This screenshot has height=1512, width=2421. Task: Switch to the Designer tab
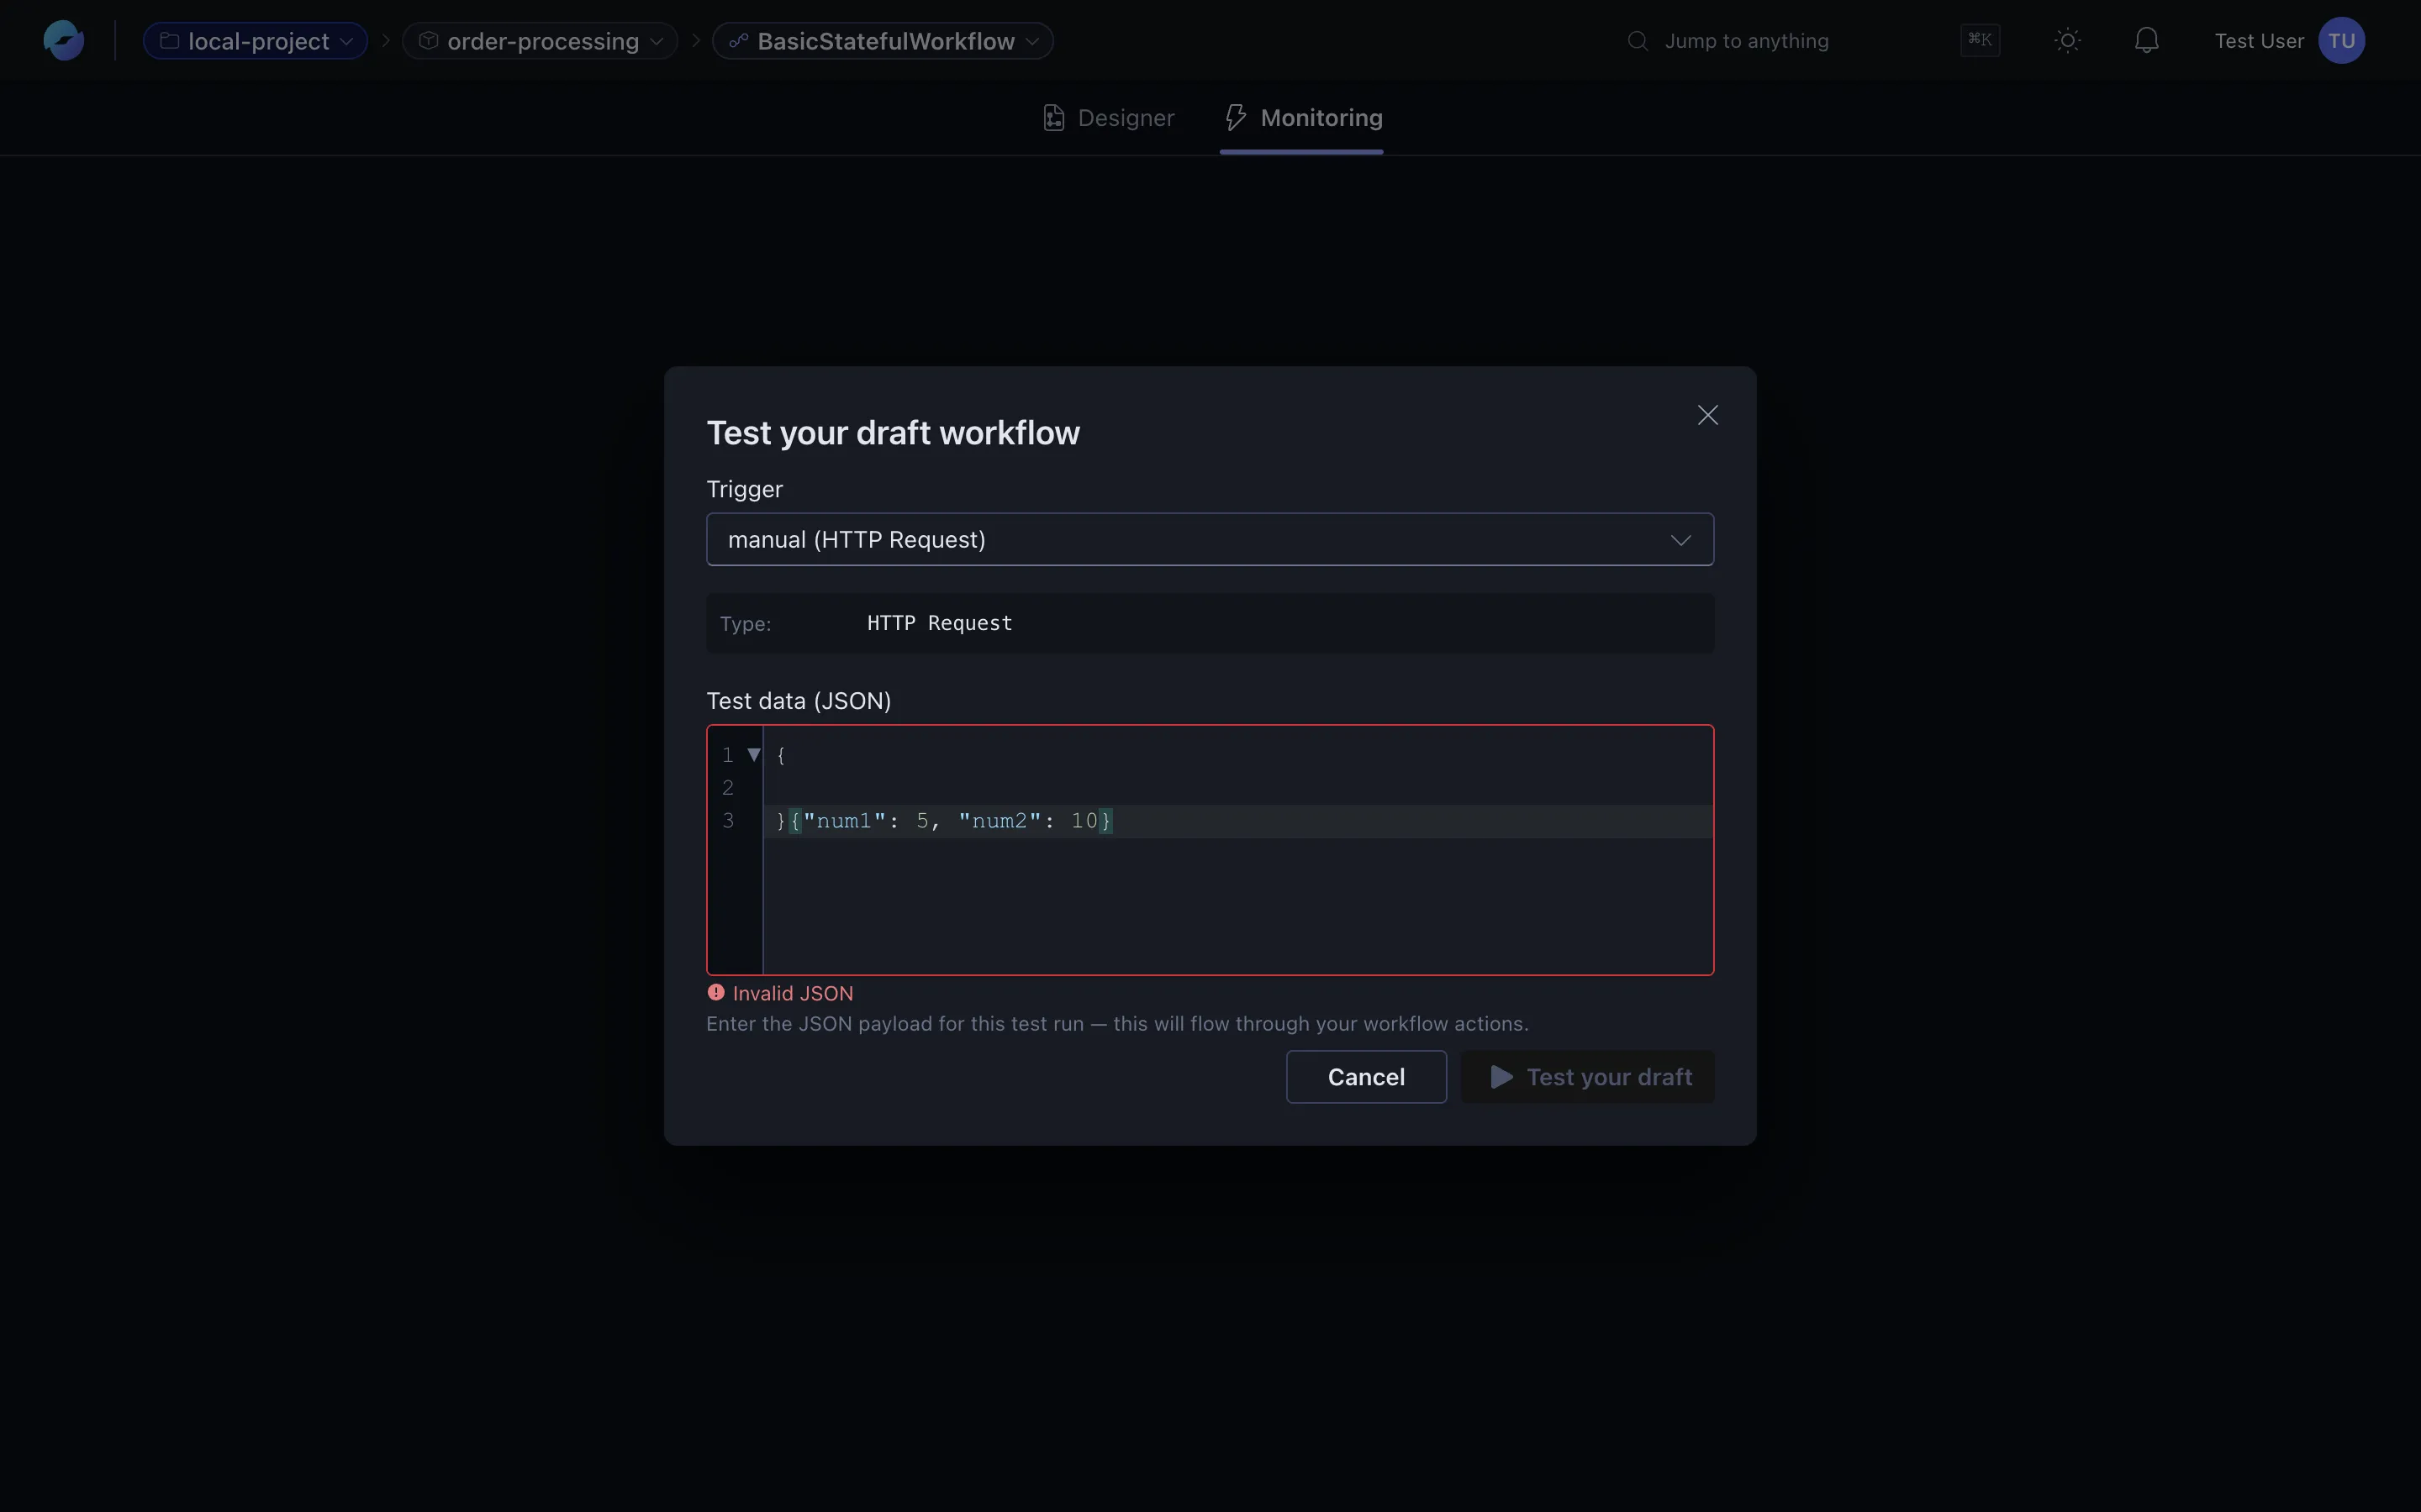pyautogui.click(x=1109, y=118)
